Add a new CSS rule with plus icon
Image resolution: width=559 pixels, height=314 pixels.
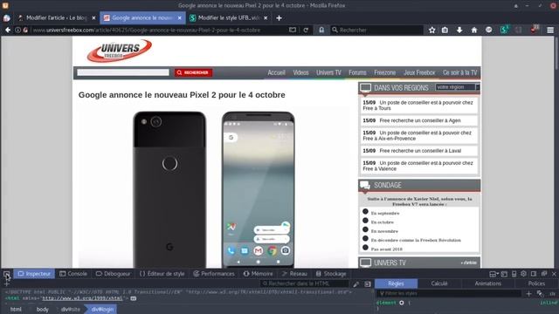point(528,294)
